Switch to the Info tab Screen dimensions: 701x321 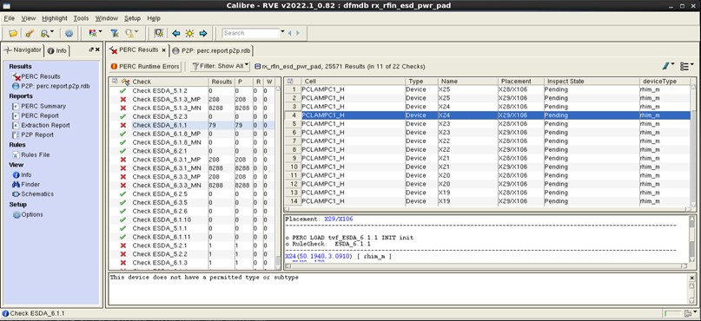click(x=57, y=50)
